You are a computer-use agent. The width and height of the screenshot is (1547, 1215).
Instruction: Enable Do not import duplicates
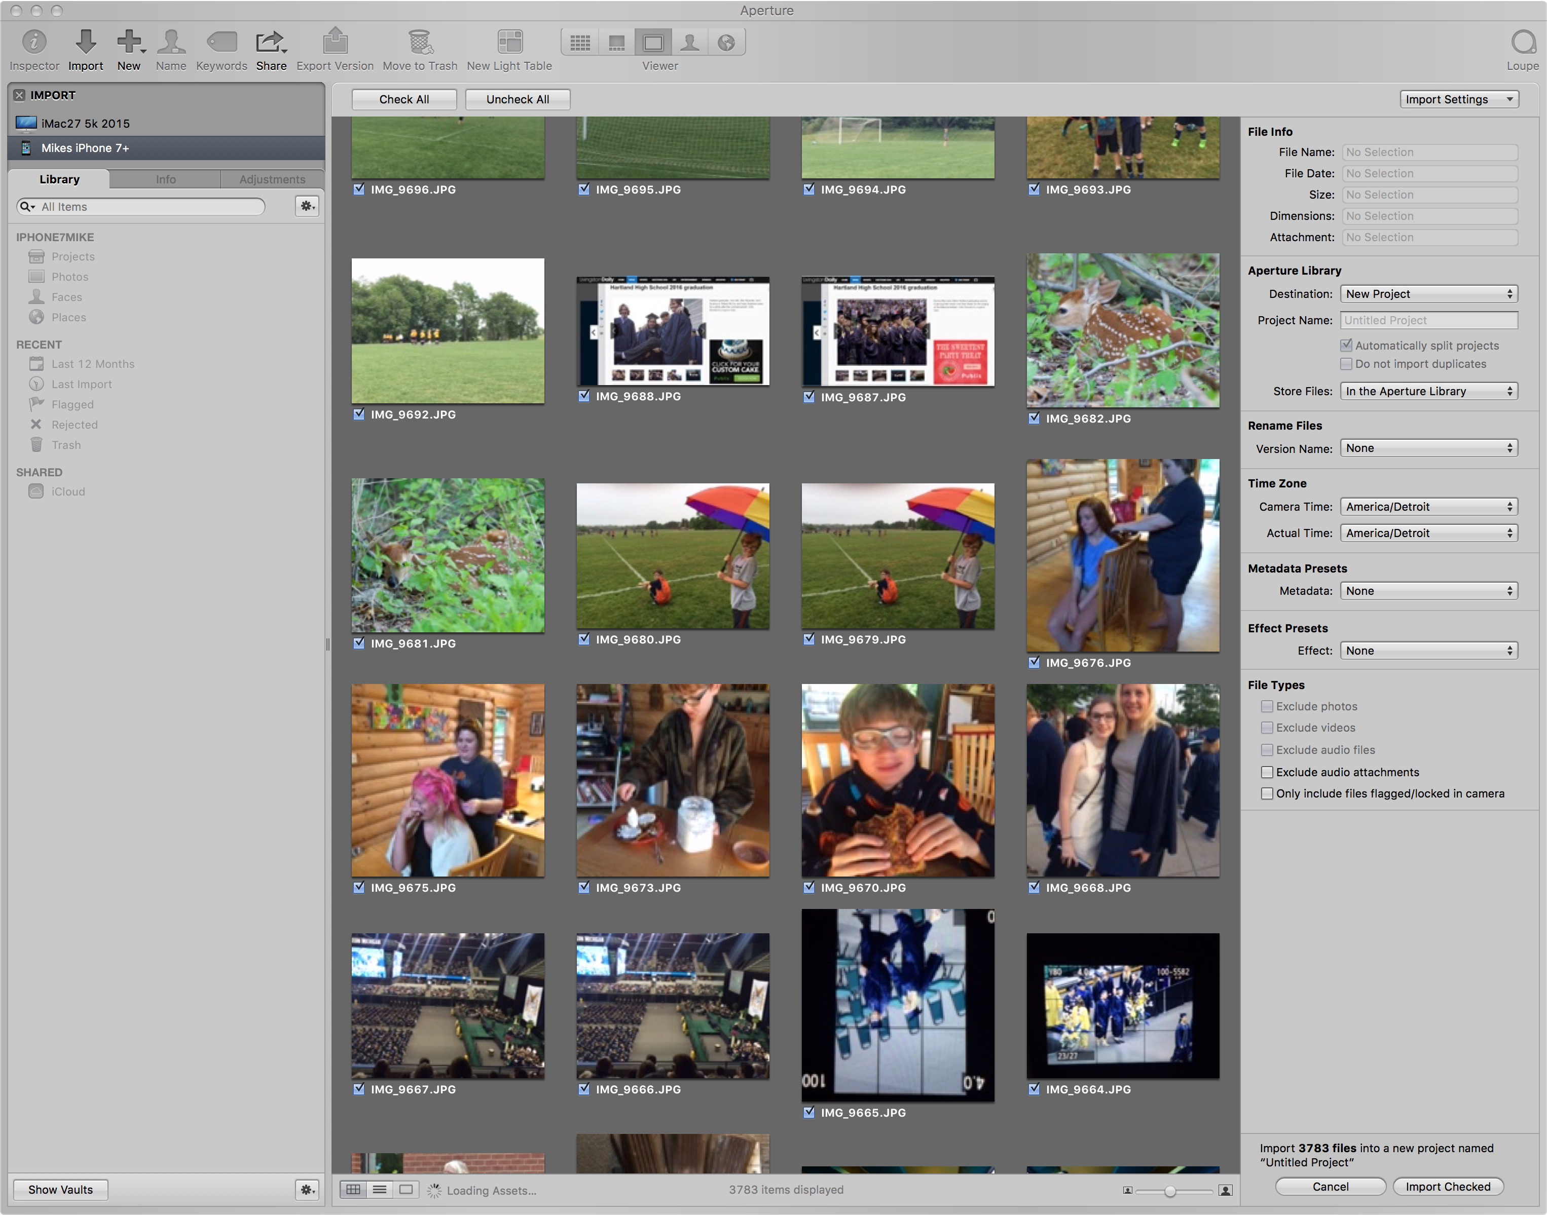[x=1346, y=364]
